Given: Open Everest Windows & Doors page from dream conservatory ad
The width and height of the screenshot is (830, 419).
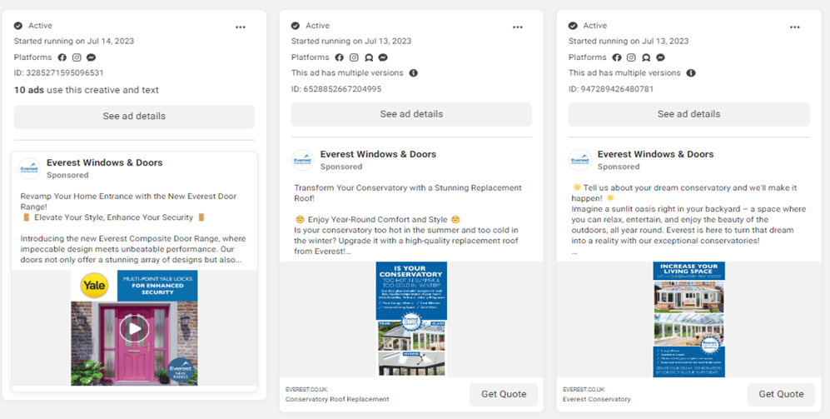Looking at the screenshot, I should (x=655, y=154).
